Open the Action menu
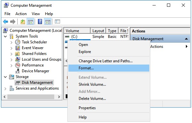Viewport: 192px width, 123px height. 21,14
